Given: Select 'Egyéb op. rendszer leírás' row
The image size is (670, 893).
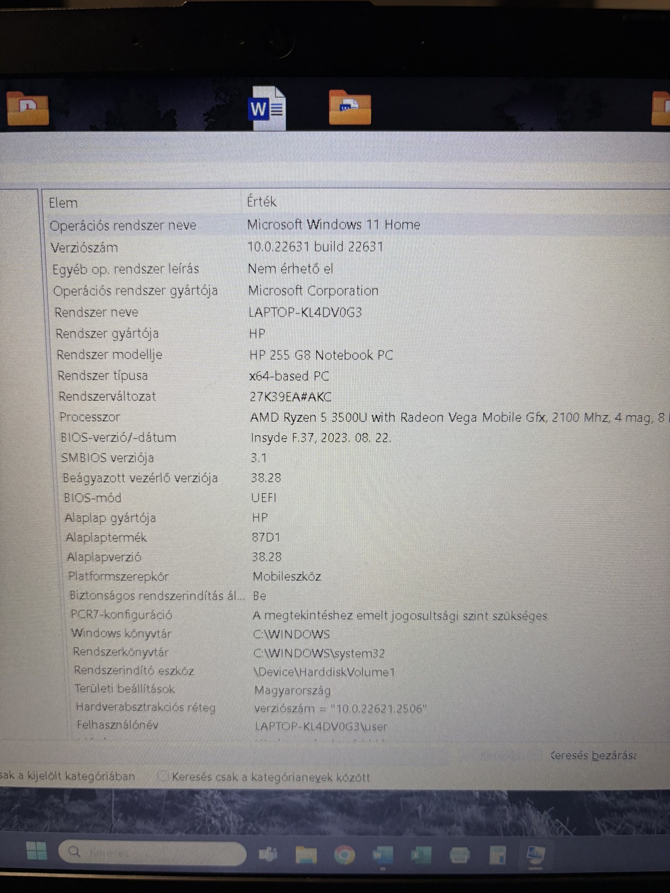Looking at the screenshot, I should coord(357,269).
